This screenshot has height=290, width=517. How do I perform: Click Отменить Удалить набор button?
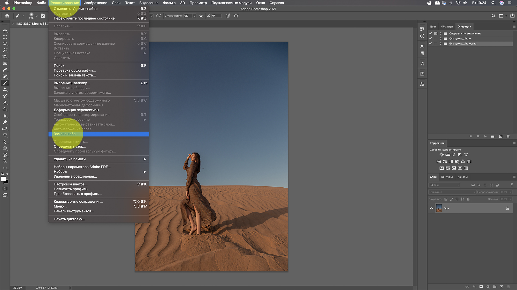pyautogui.click(x=76, y=9)
